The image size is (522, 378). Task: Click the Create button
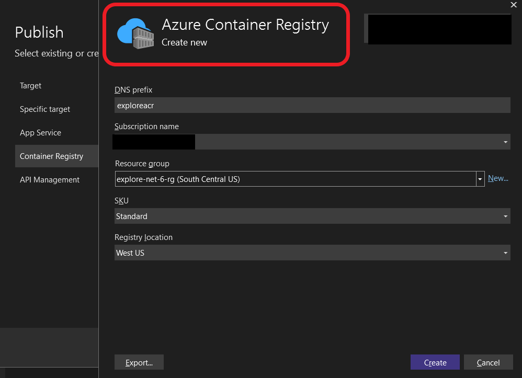(x=435, y=362)
